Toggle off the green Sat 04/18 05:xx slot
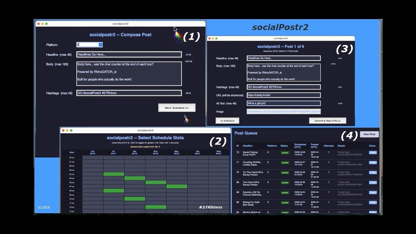Viewport: 416px width, 234px height. [135, 178]
